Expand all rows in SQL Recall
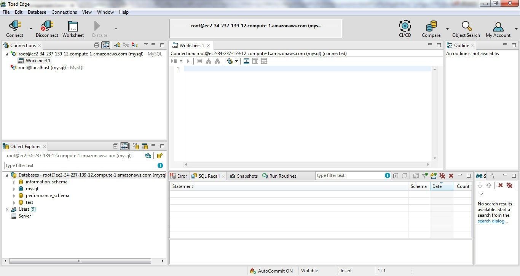 click(x=396, y=176)
